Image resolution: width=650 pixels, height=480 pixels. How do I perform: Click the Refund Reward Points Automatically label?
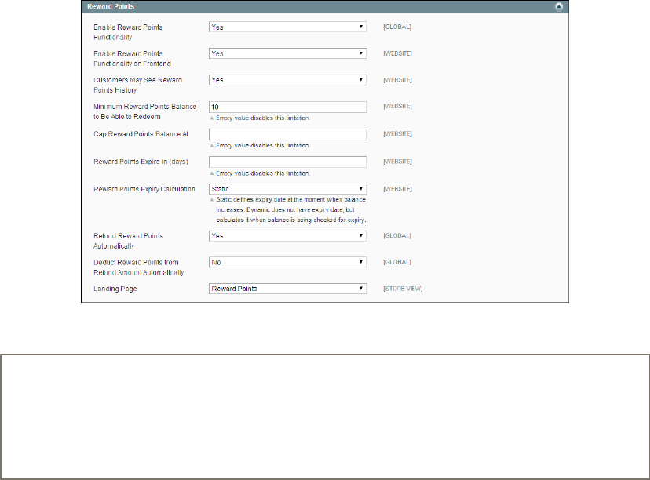pyautogui.click(x=128, y=241)
